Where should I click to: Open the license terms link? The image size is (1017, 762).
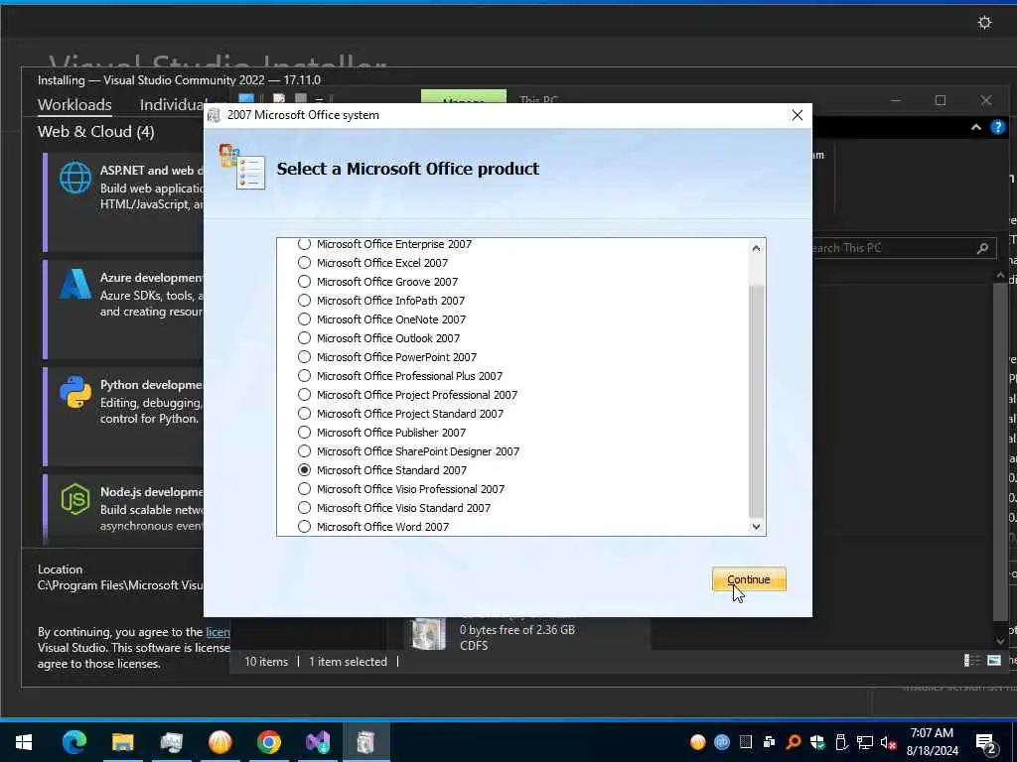(218, 632)
